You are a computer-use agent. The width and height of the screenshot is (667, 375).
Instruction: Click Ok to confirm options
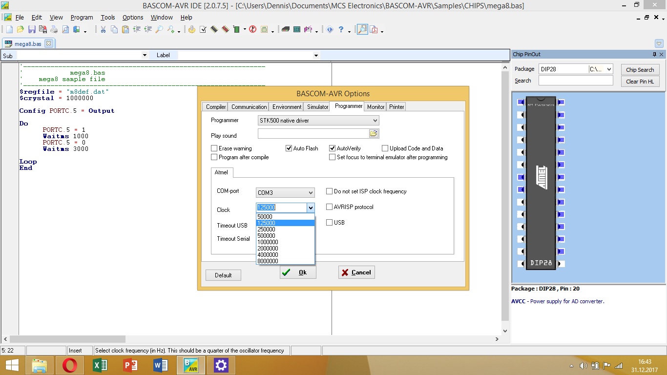(x=298, y=272)
